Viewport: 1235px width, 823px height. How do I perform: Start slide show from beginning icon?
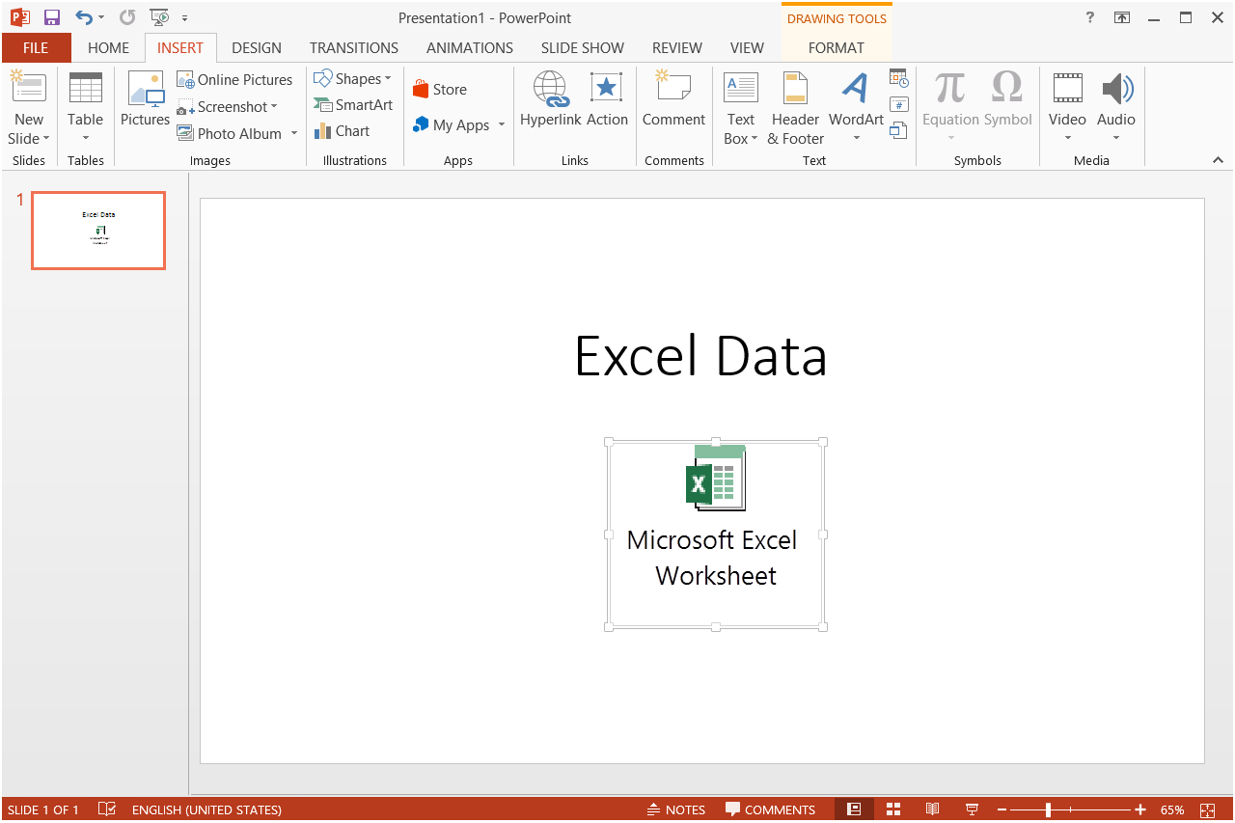coord(159,17)
